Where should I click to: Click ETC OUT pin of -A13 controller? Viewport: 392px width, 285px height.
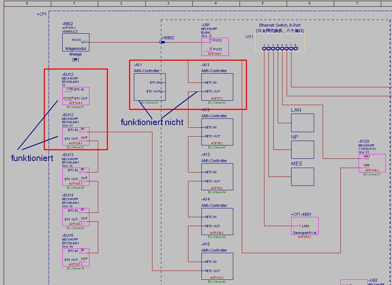point(206,181)
